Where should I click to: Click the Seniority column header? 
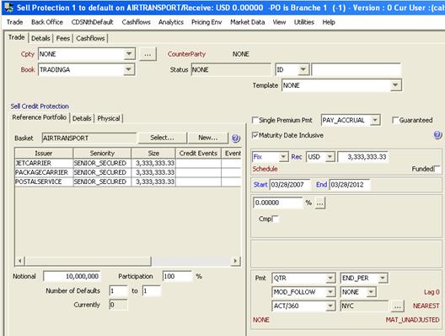click(102, 153)
